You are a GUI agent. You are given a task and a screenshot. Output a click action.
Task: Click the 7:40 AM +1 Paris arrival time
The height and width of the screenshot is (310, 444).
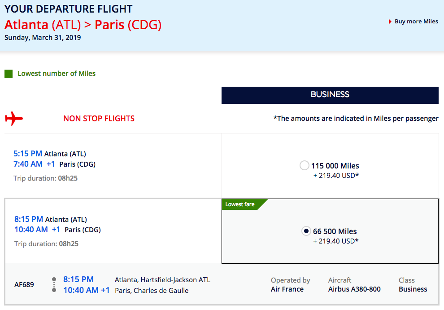point(34,164)
